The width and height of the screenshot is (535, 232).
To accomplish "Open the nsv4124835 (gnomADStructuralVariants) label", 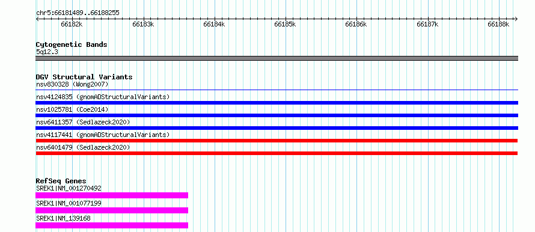I will pyautogui.click(x=103, y=97).
